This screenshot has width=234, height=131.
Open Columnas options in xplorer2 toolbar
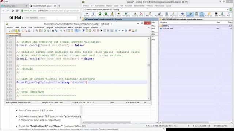(173, 15)
